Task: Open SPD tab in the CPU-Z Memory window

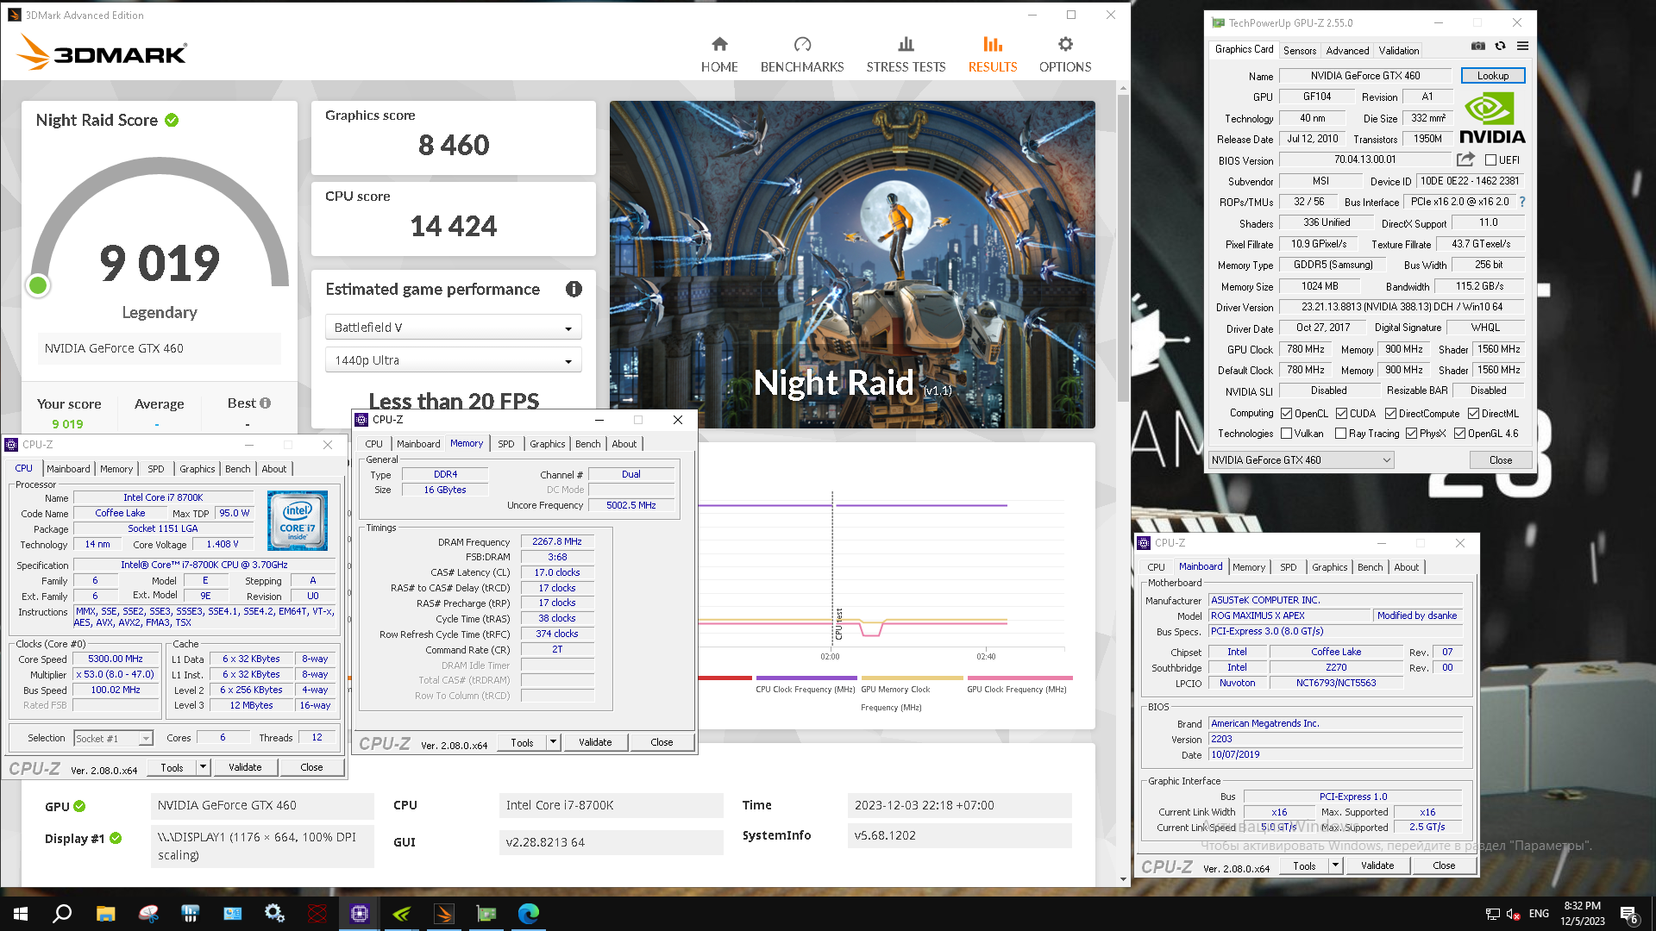Action: click(506, 444)
